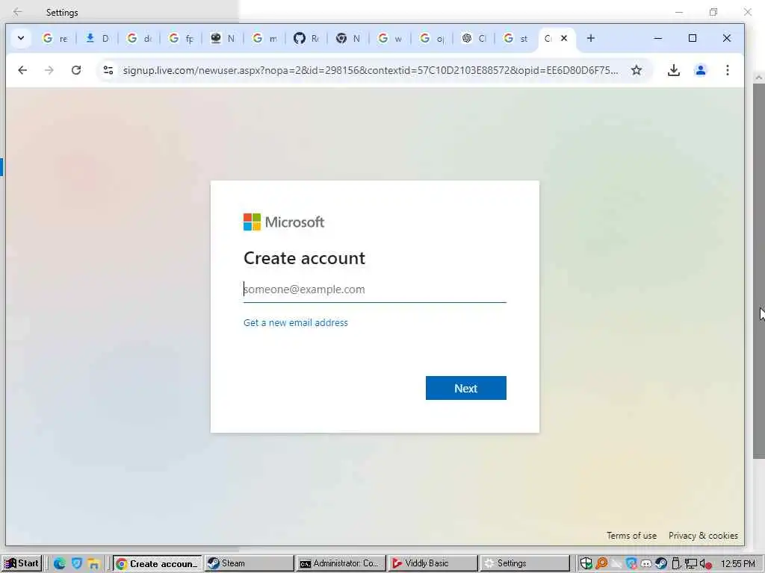This screenshot has width=765, height=573.
Task: Switch to Steam in the taskbar
Action: 249,563
